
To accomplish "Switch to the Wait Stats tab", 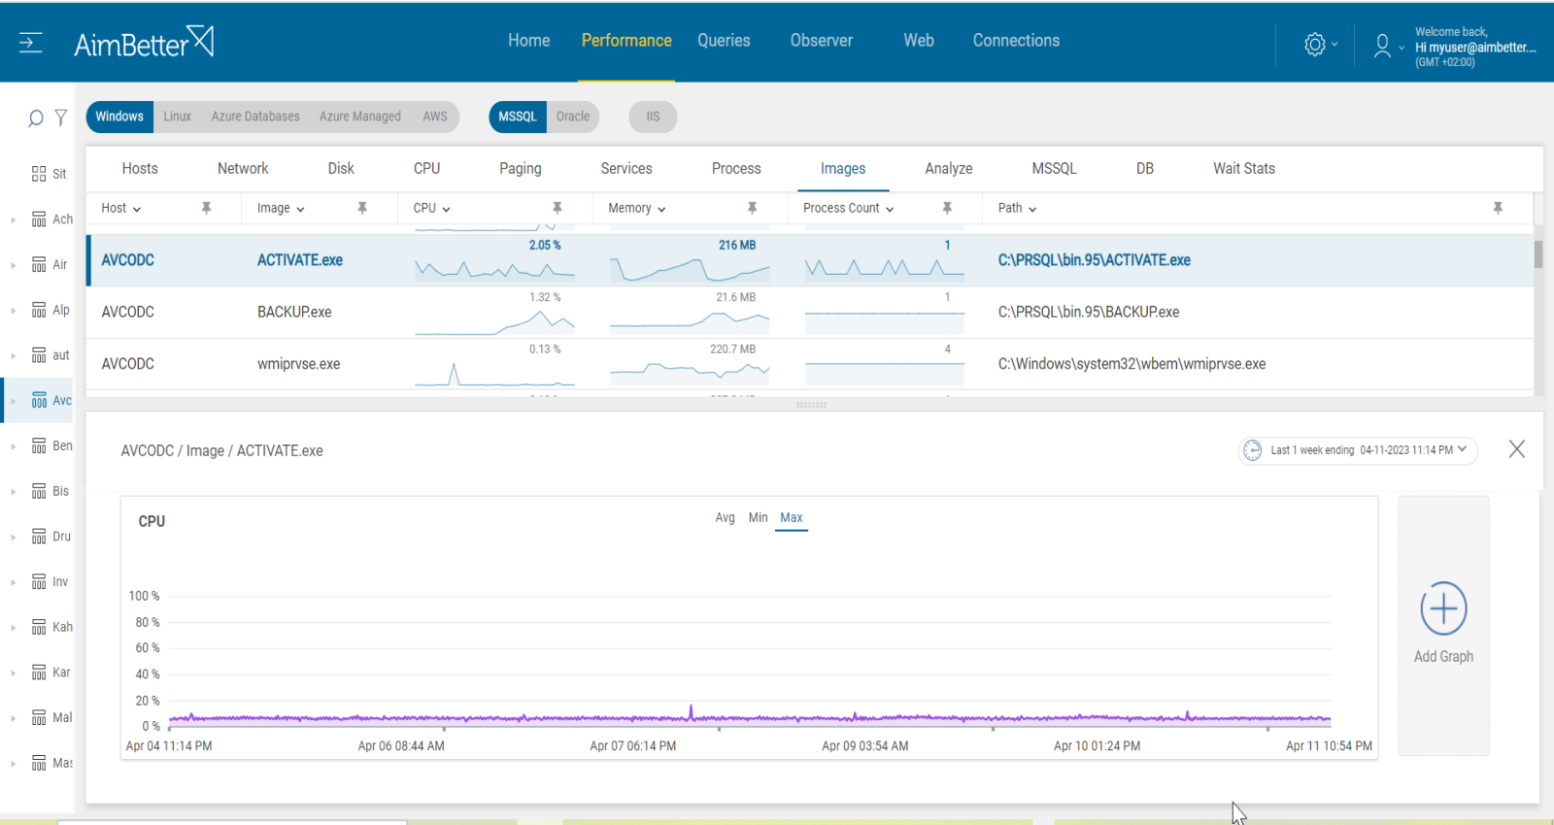I will [x=1244, y=169].
